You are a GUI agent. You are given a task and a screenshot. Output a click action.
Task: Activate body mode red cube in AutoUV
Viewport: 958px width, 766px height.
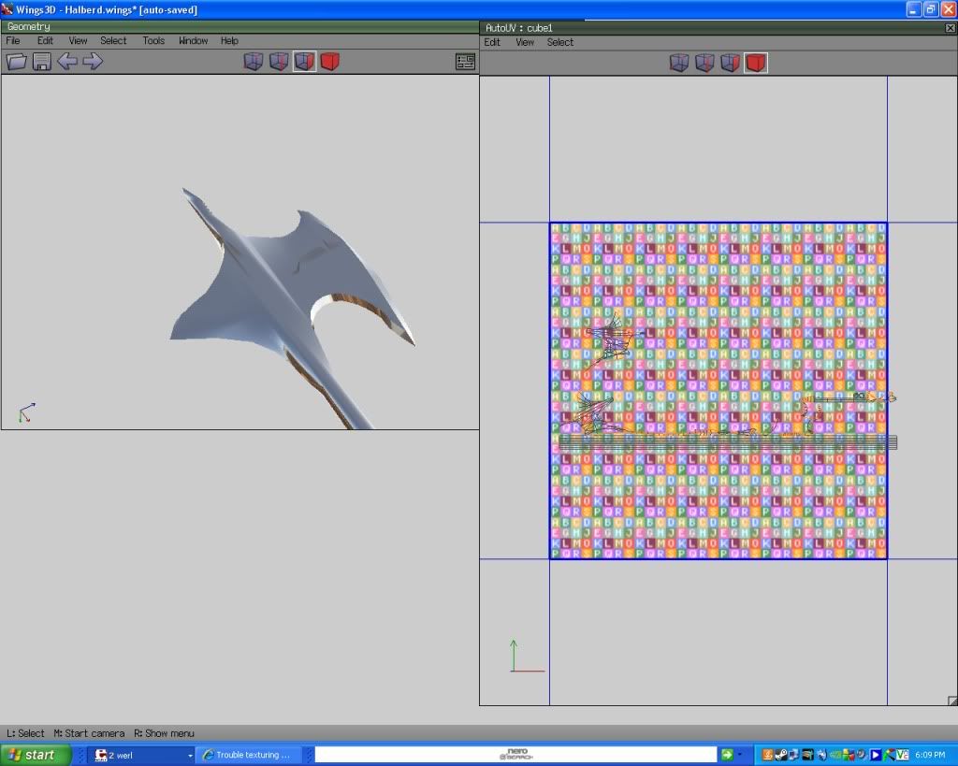755,63
